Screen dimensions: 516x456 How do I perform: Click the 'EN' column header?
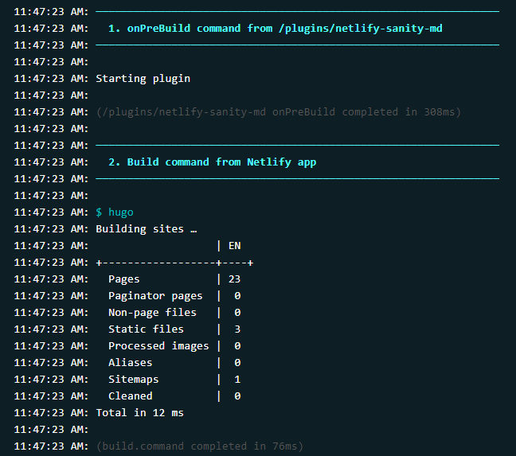tap(235, 246)
